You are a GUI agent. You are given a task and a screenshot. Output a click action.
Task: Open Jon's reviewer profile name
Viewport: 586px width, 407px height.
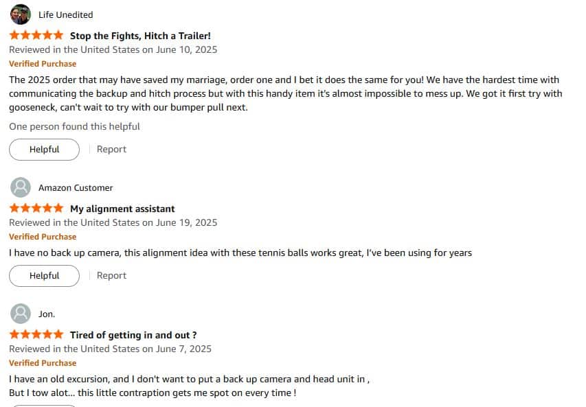(x=47, y=314)
